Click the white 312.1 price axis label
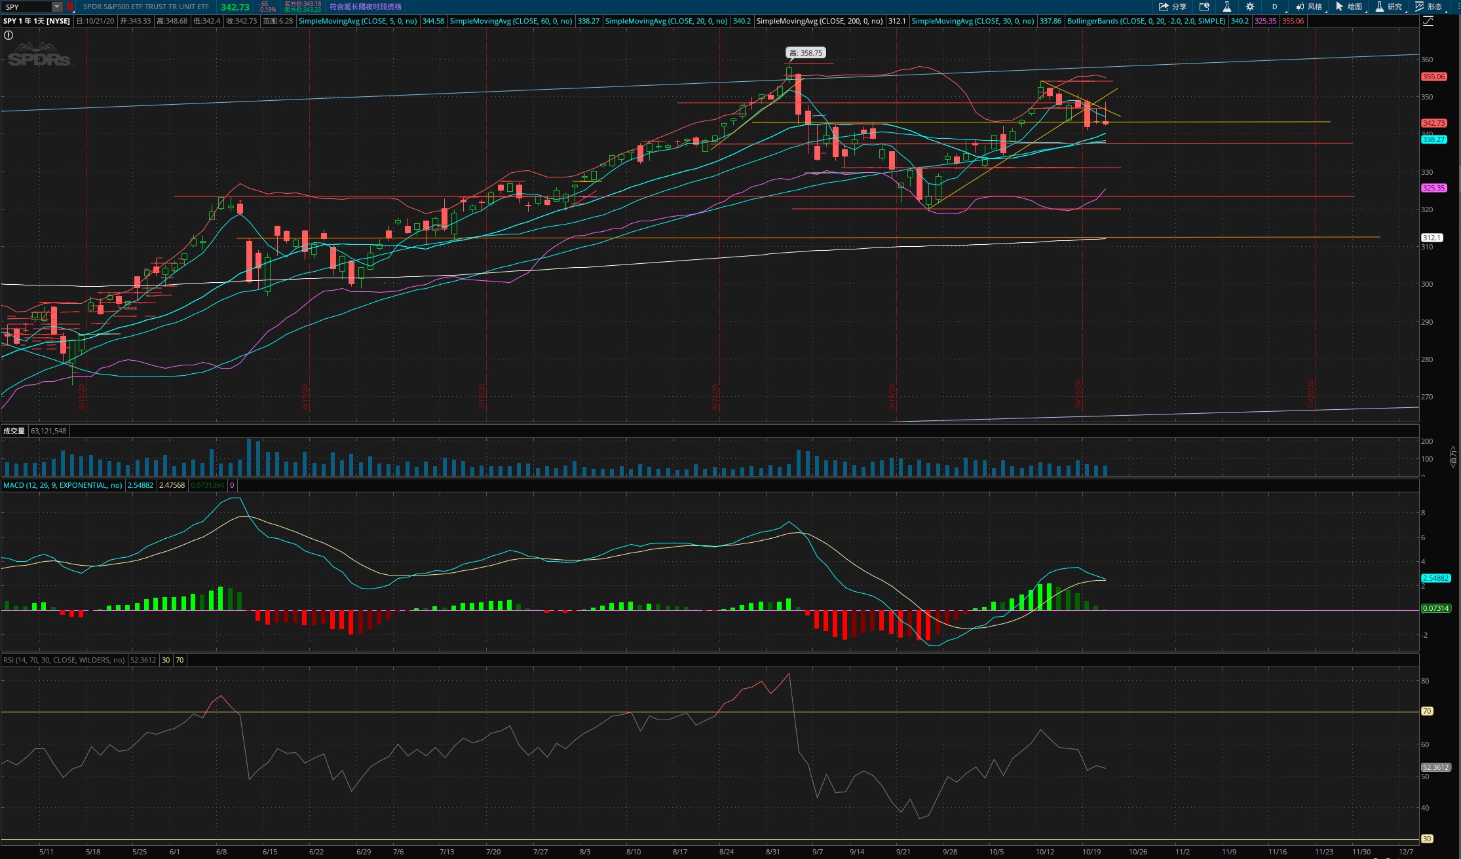The width and height of the screenshot is (1461, 859). pyautogui.click(x=1432, y=238)
